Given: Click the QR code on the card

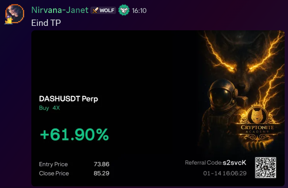Looking at the screenshot, I should click(x=266, y=168).
